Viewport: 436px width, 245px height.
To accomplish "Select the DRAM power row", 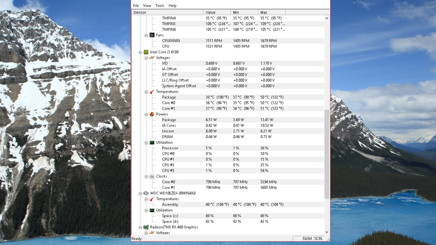I will pos(228,137).
